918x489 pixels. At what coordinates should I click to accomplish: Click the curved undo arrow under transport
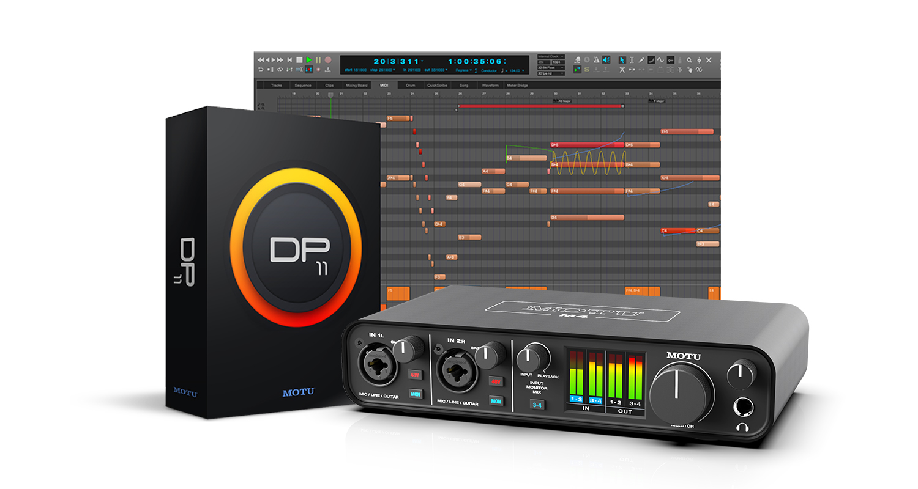261,70
